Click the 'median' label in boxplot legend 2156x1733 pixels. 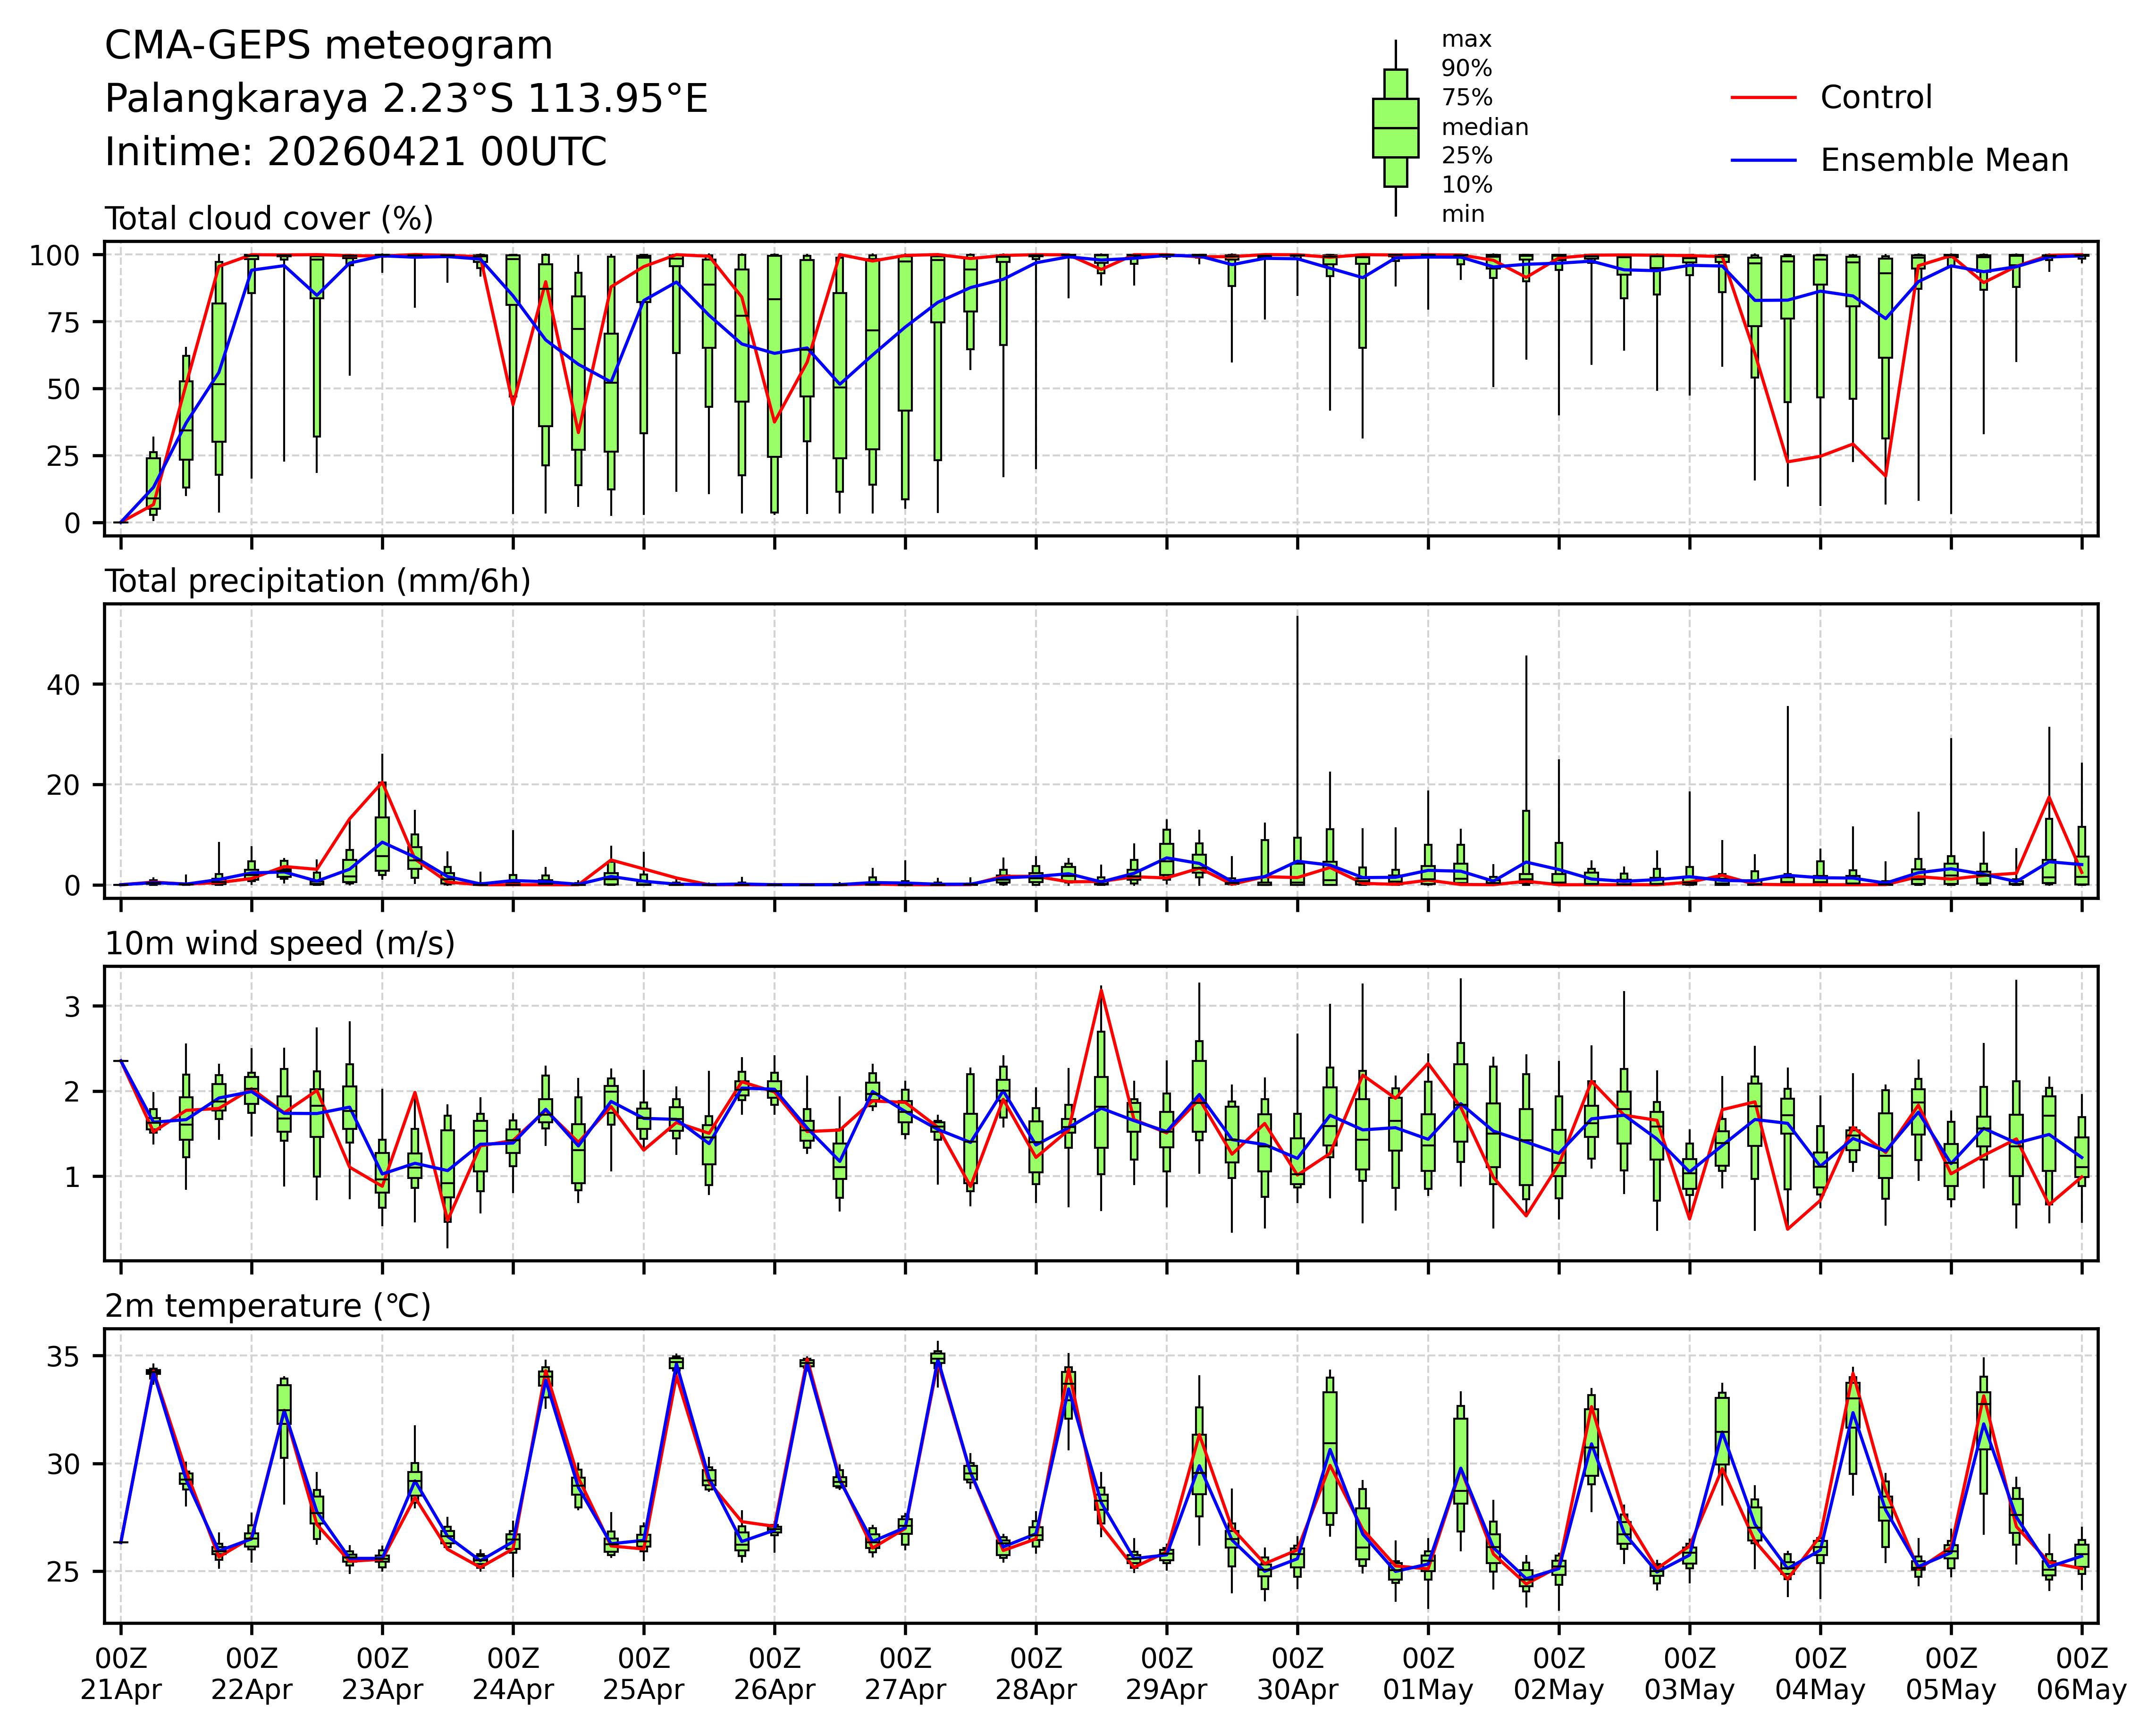click(1484, 128)
